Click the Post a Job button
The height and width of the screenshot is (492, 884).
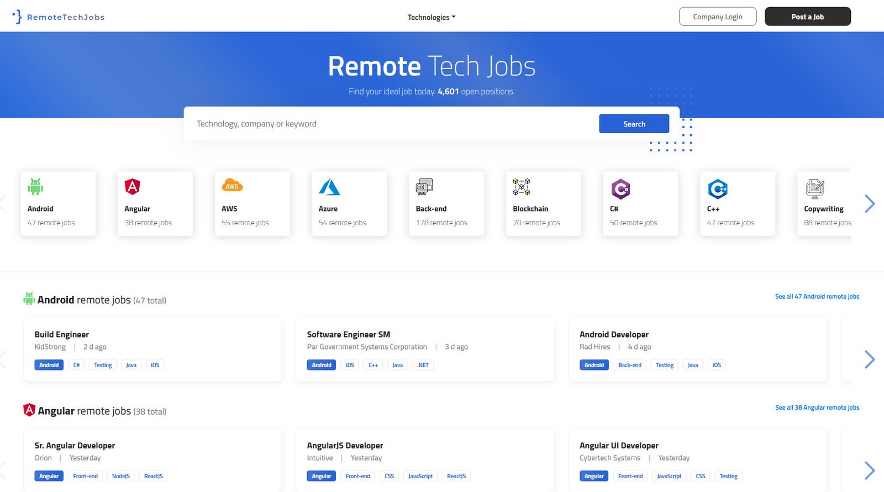pyautogui.click(x=807, y=17)
